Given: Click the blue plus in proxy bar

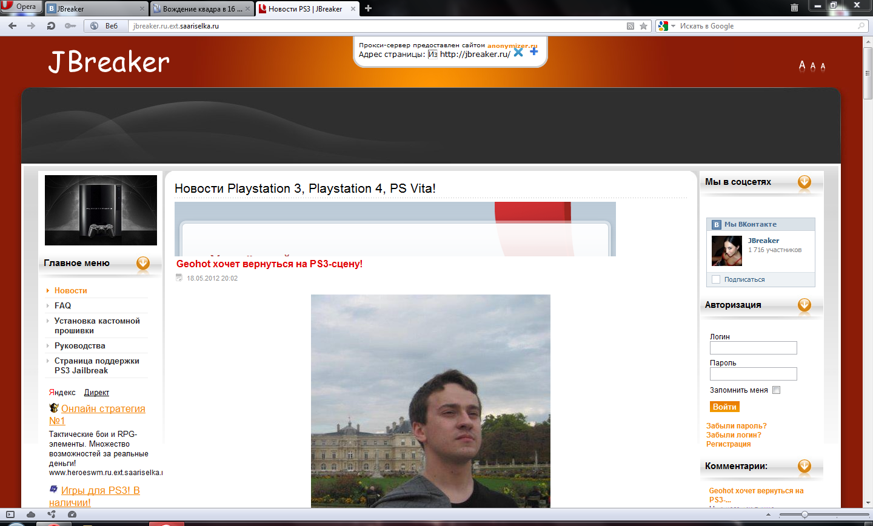Looking at the screenshot, I should tap(534, 52).
